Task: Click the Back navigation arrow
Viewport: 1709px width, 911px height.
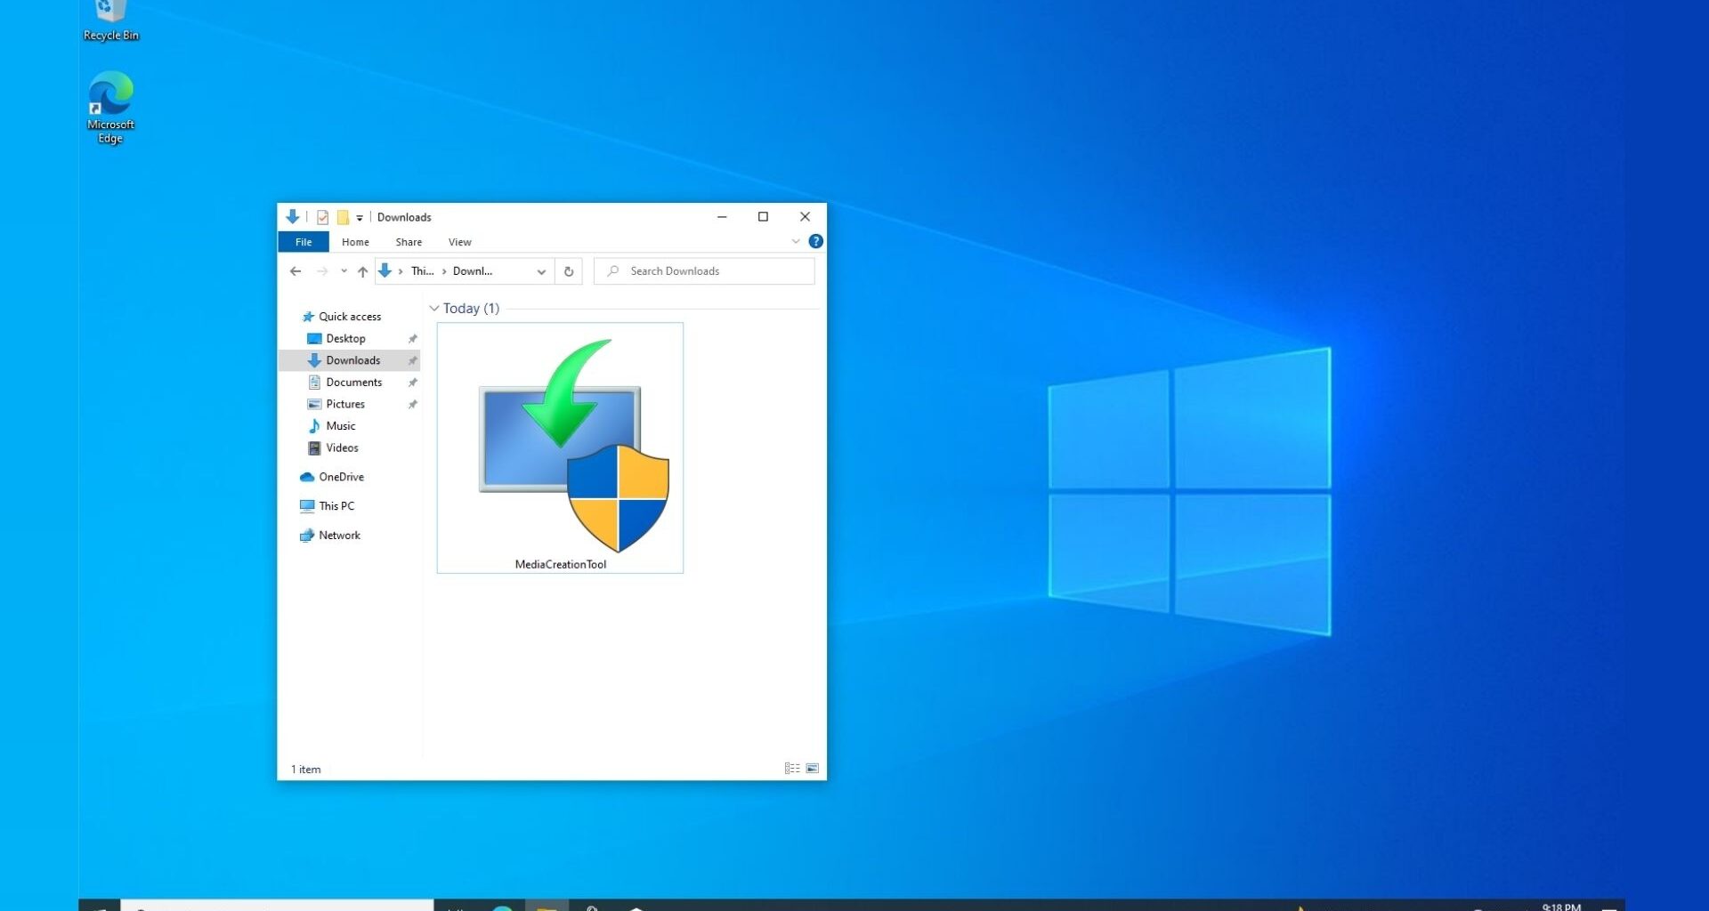Action: (x=296, y=271)
